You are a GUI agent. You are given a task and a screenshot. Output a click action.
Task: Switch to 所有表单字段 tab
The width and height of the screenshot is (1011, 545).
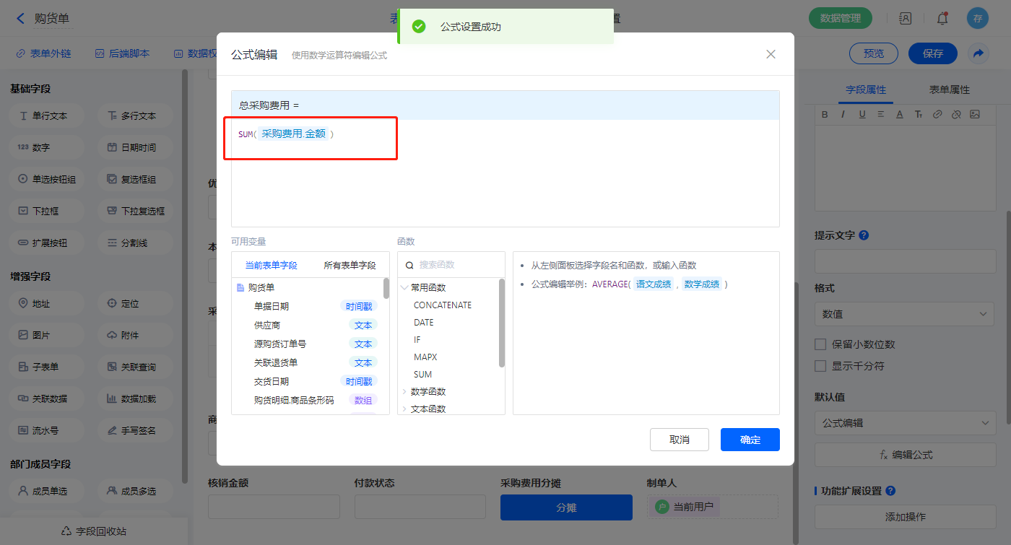350,265
